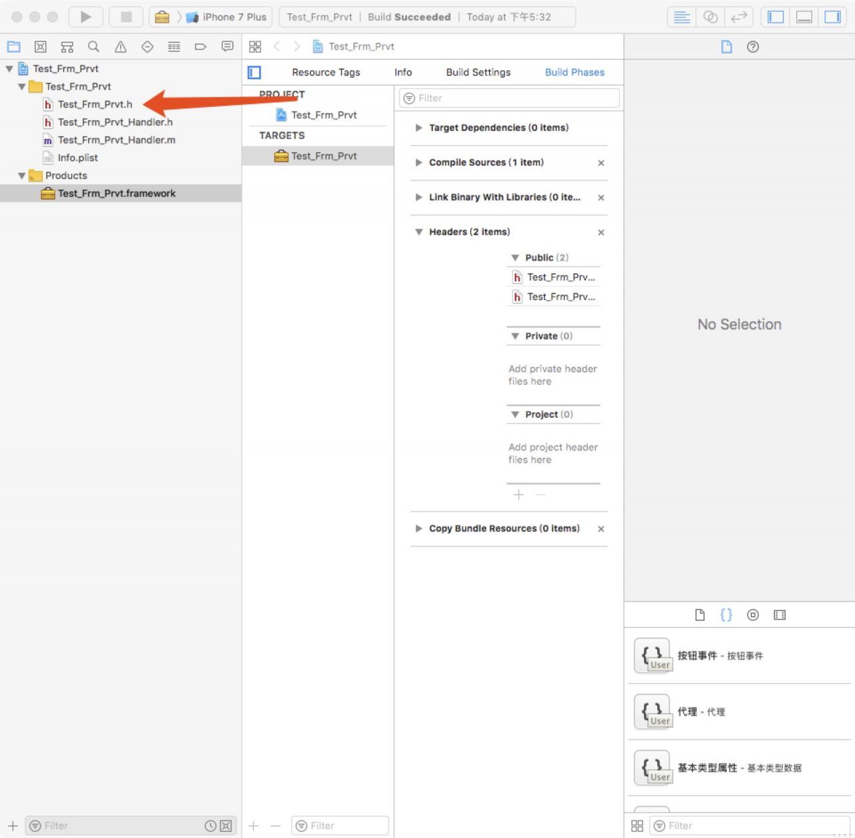
Task: Collapse the Public headers section
Action: point(515,258)
